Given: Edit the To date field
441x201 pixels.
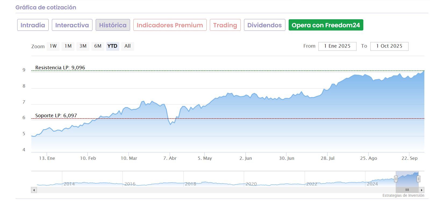Looking at the screenshot, I should tap(389, 46).
